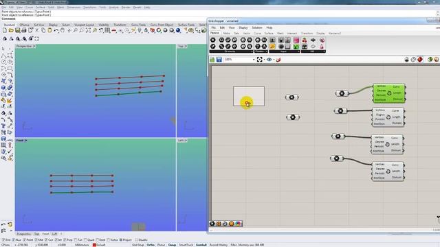Click the green curve component on Grasshopper canvas

point(389,93)
